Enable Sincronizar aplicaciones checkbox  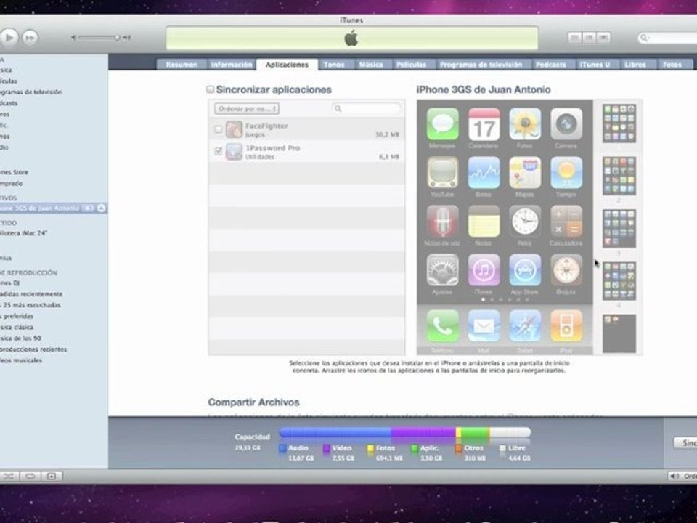click(211, 89)
